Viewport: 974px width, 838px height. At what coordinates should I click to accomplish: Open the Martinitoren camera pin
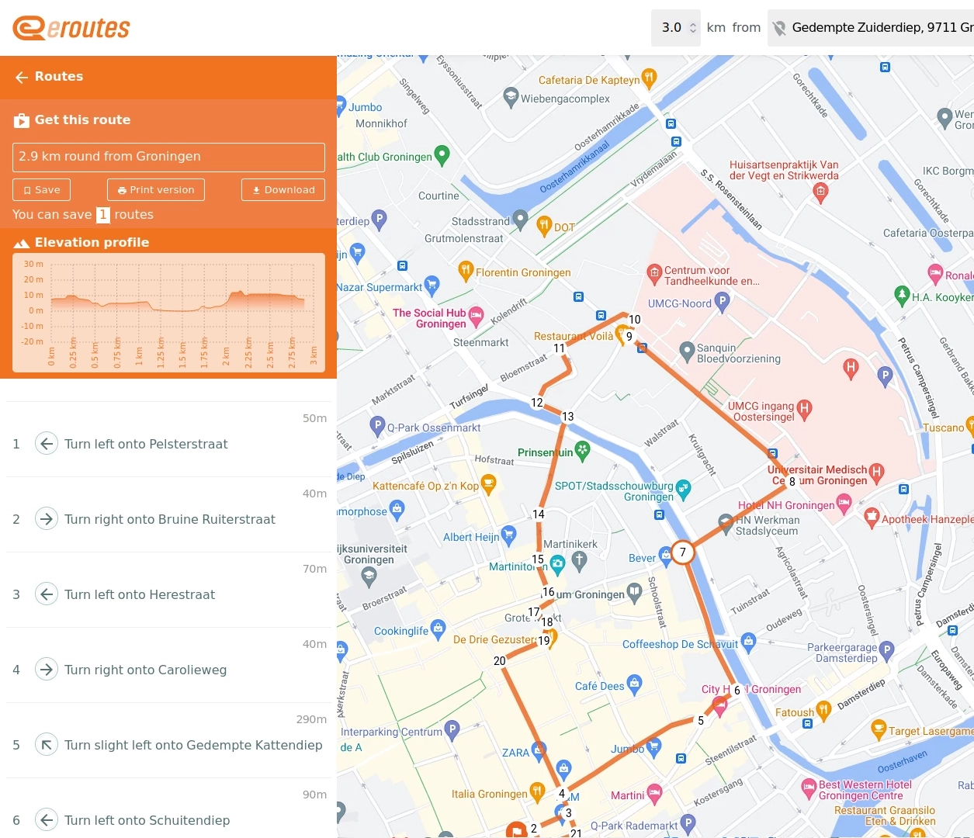coord(557,564)
